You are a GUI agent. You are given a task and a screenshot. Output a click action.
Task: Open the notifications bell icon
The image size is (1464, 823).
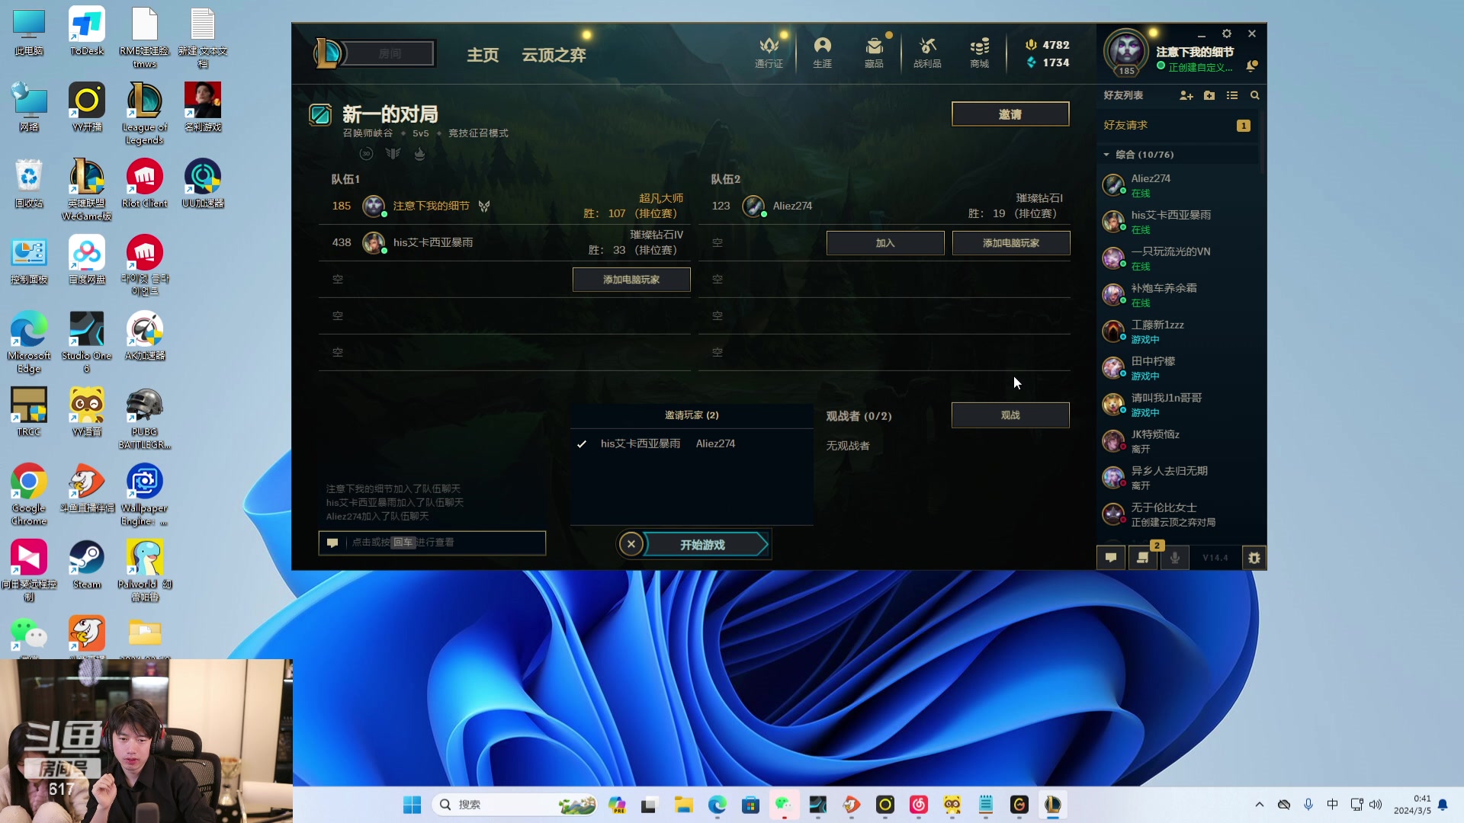pos(1251,66)
